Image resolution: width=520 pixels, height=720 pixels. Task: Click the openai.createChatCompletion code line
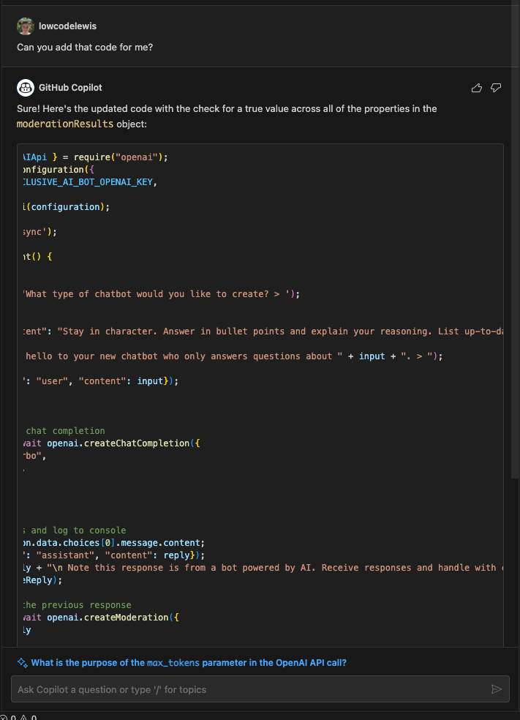click(112, 443)
